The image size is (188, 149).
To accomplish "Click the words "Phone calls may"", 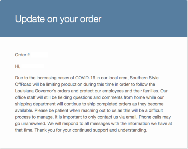I will [x=155, y=117].
